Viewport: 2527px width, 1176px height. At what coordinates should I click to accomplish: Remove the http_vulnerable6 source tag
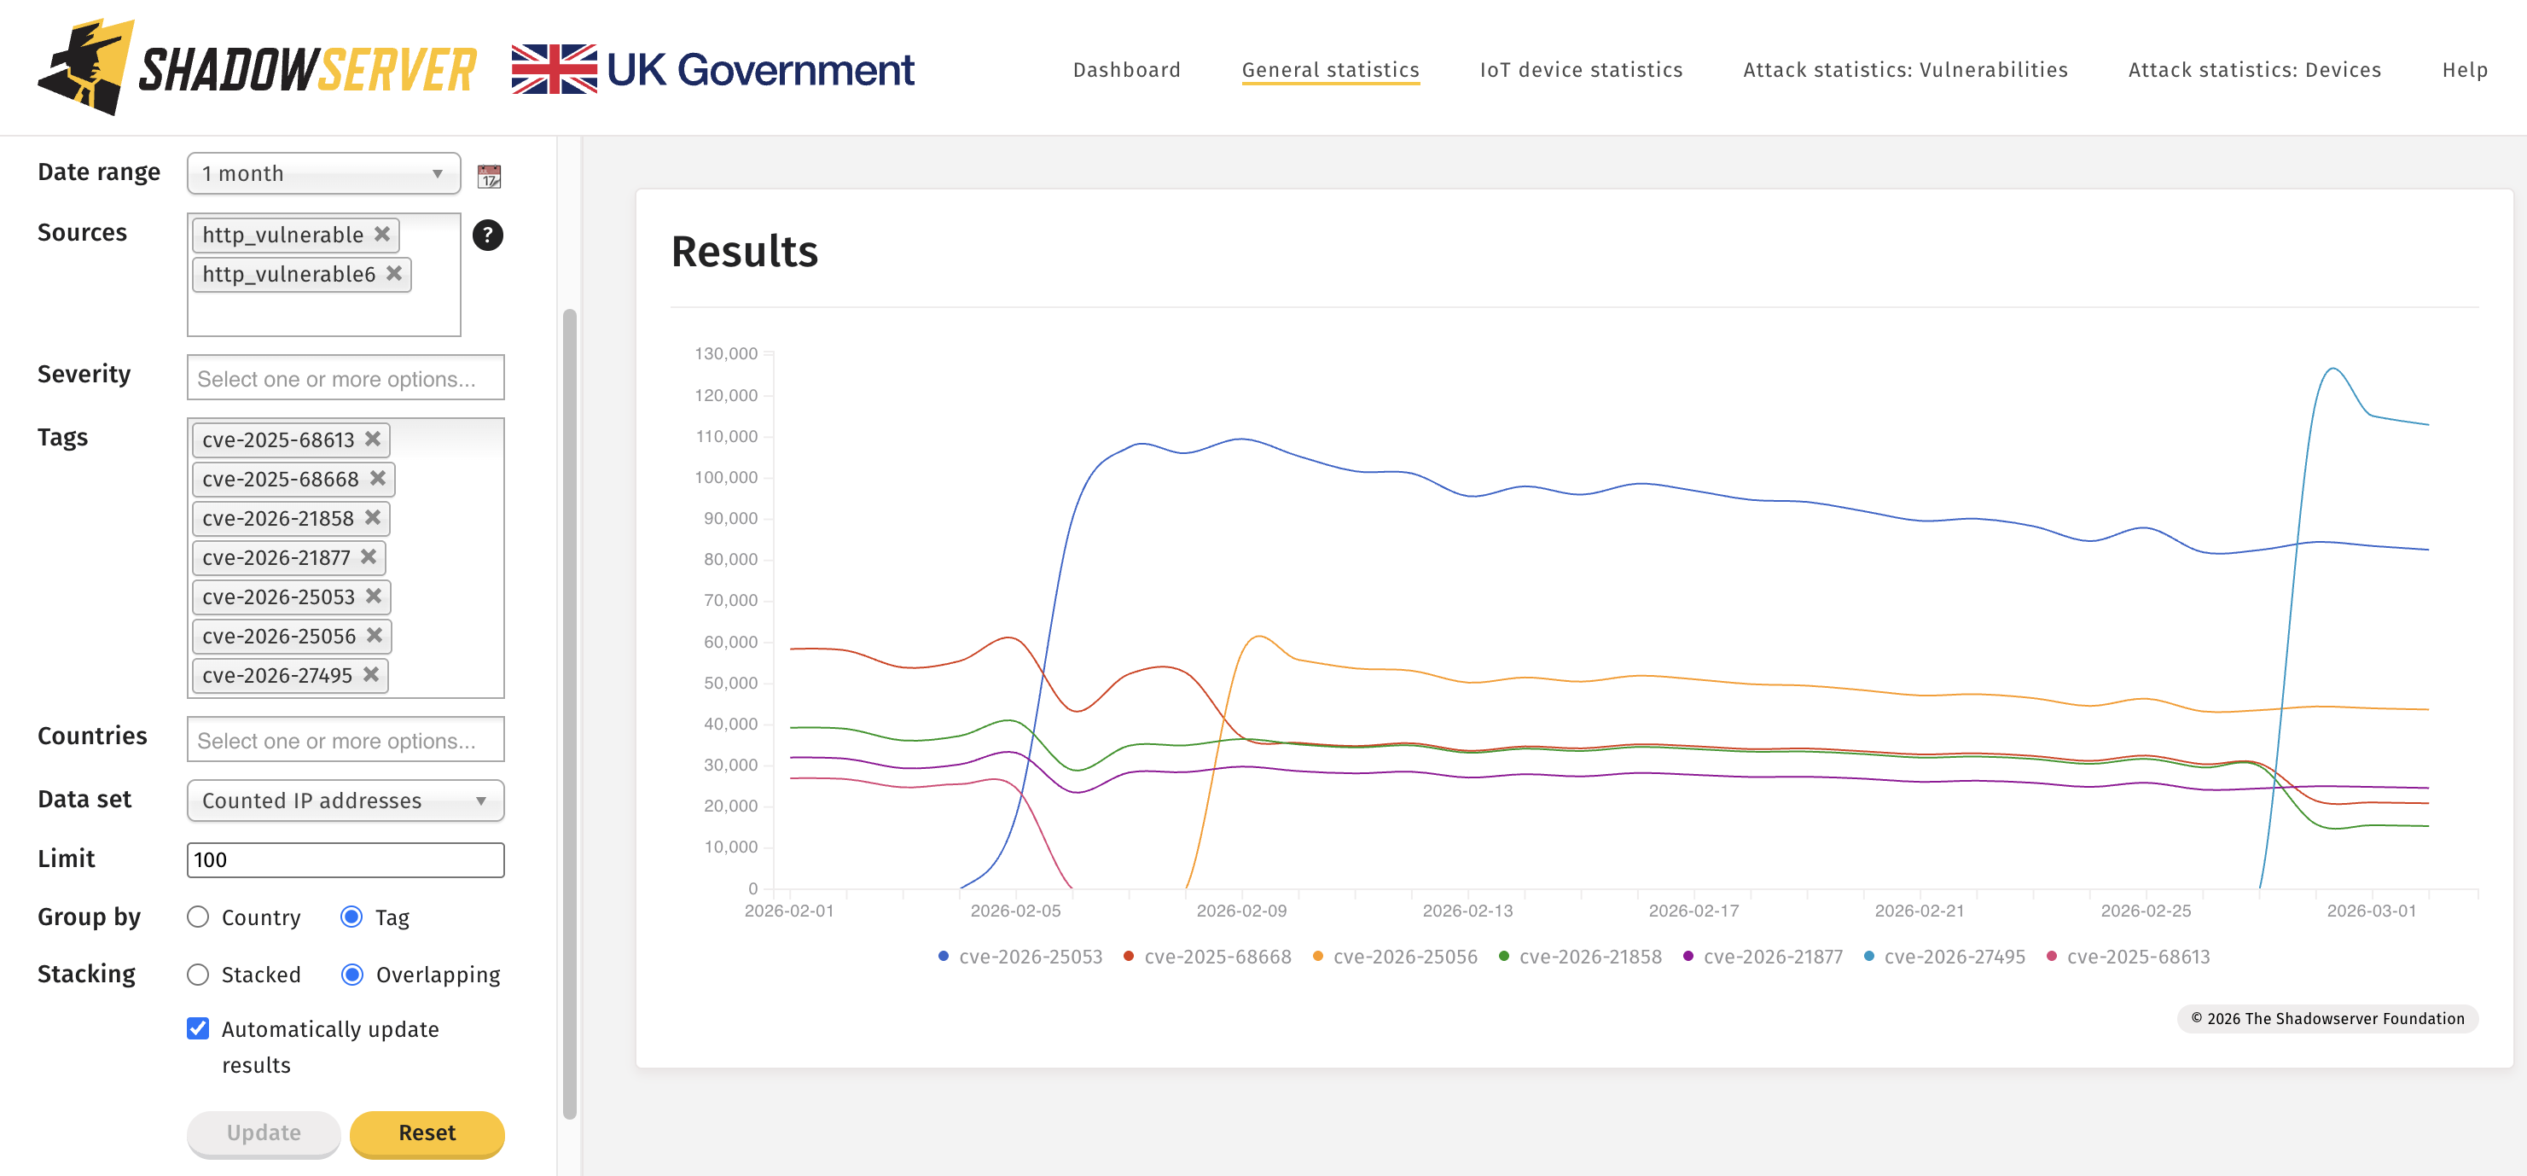(x=394, y=274)
